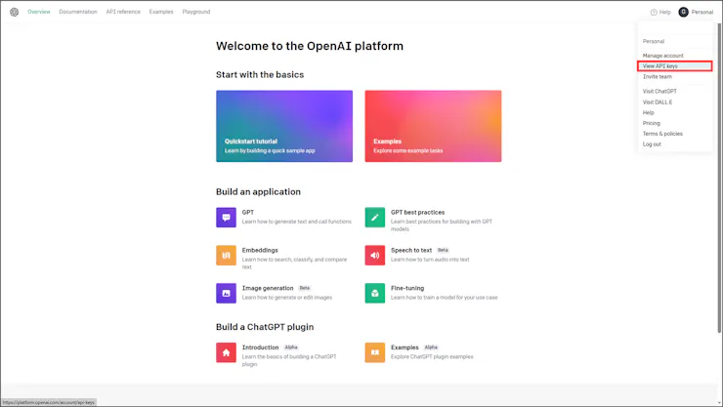Click the Fine-tuning title link
The height and width of the screenshot is (407, 723).
407,288
